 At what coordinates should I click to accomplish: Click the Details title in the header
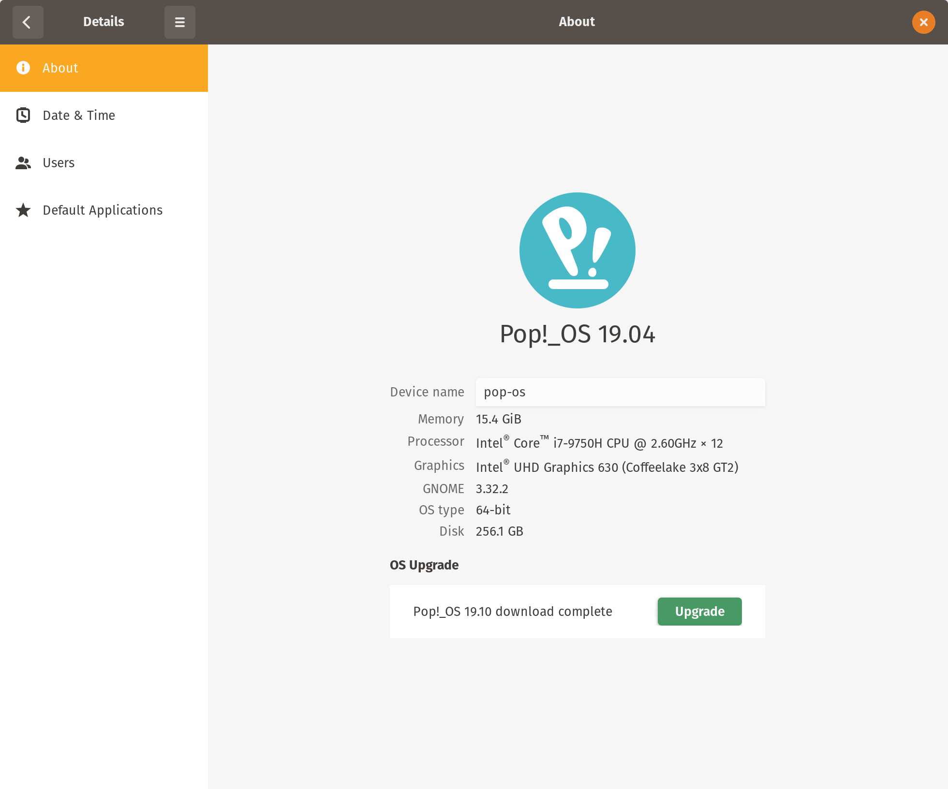coord(103,21)
